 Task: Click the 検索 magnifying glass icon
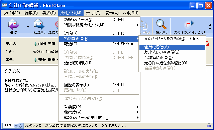pyautogui.click(x=161, y=24)
